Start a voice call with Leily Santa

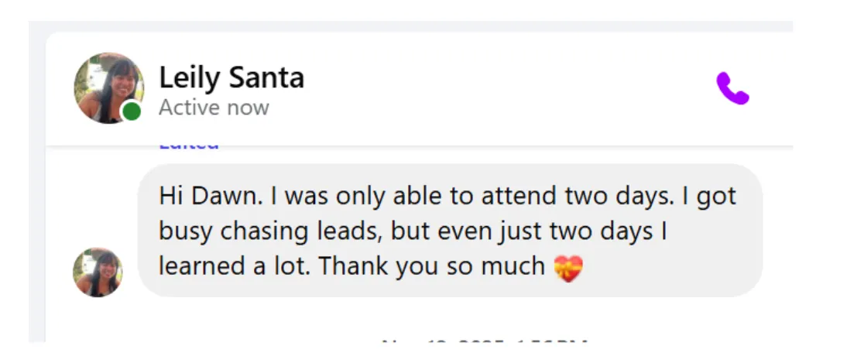(732, 88)
